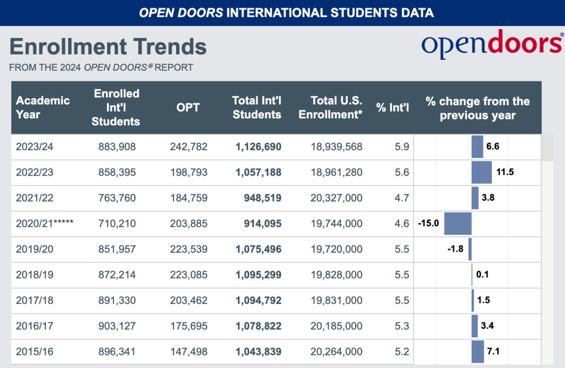This screenshot has height=368, width=565.
Task: Select the 2023/24 academic year cell
Action: click(x=34, y=146)
